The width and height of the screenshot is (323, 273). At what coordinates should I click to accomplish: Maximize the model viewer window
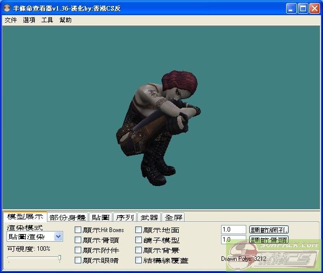point(303,9)
